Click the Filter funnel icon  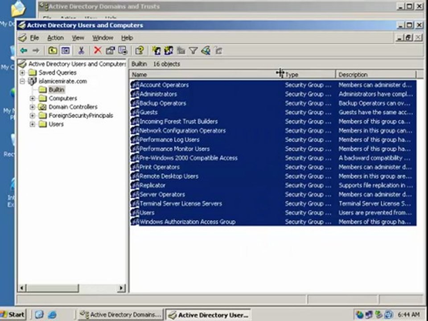pyautogui.click(x=193, y=50)
